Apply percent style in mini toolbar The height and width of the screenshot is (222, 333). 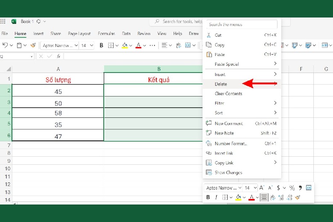[292, 188]
